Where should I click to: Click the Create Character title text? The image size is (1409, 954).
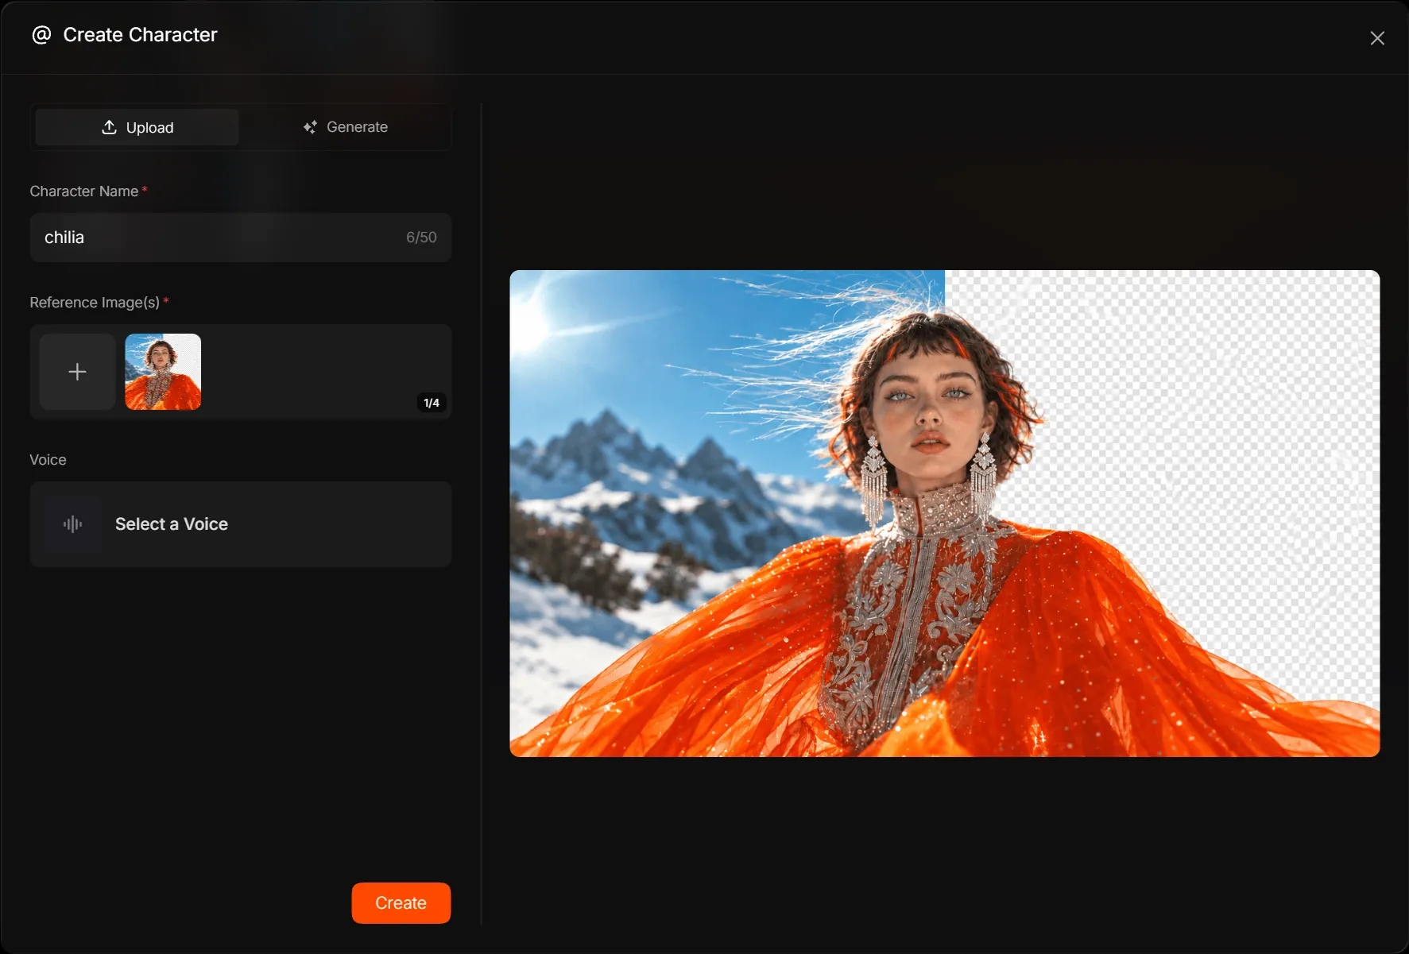point(140,35)
